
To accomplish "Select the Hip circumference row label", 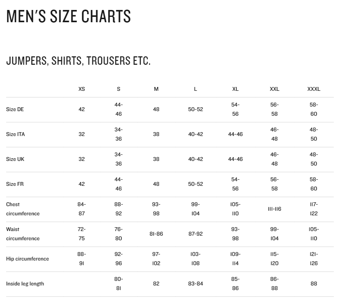I will 28,259.
